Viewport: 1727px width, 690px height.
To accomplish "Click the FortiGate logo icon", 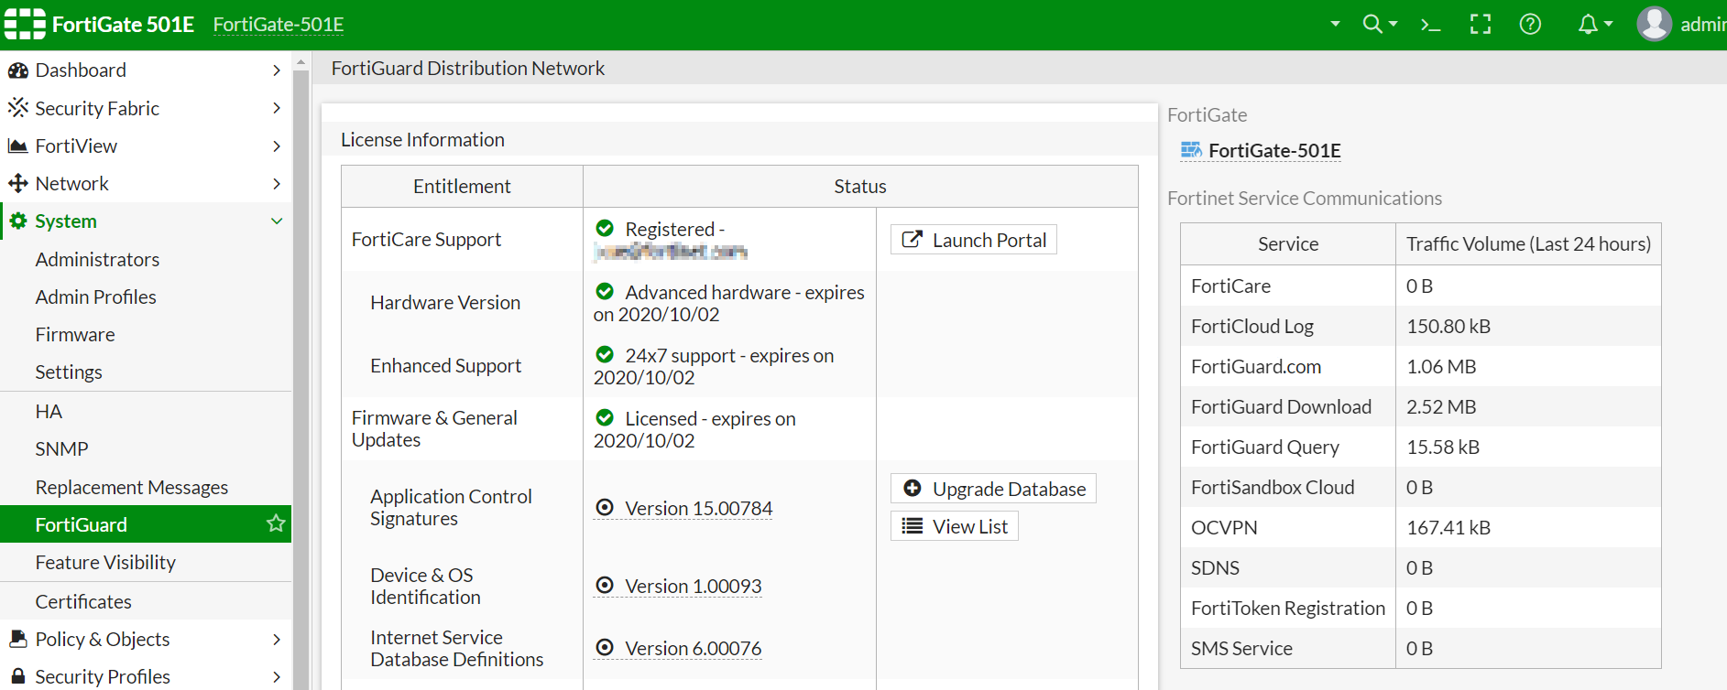I will 25,24.
